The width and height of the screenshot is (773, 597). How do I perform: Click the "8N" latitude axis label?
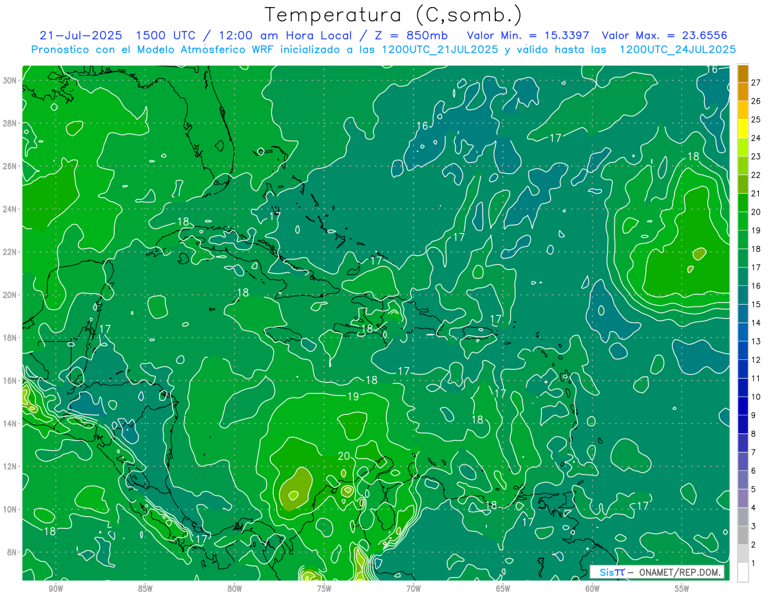[12, 552]
